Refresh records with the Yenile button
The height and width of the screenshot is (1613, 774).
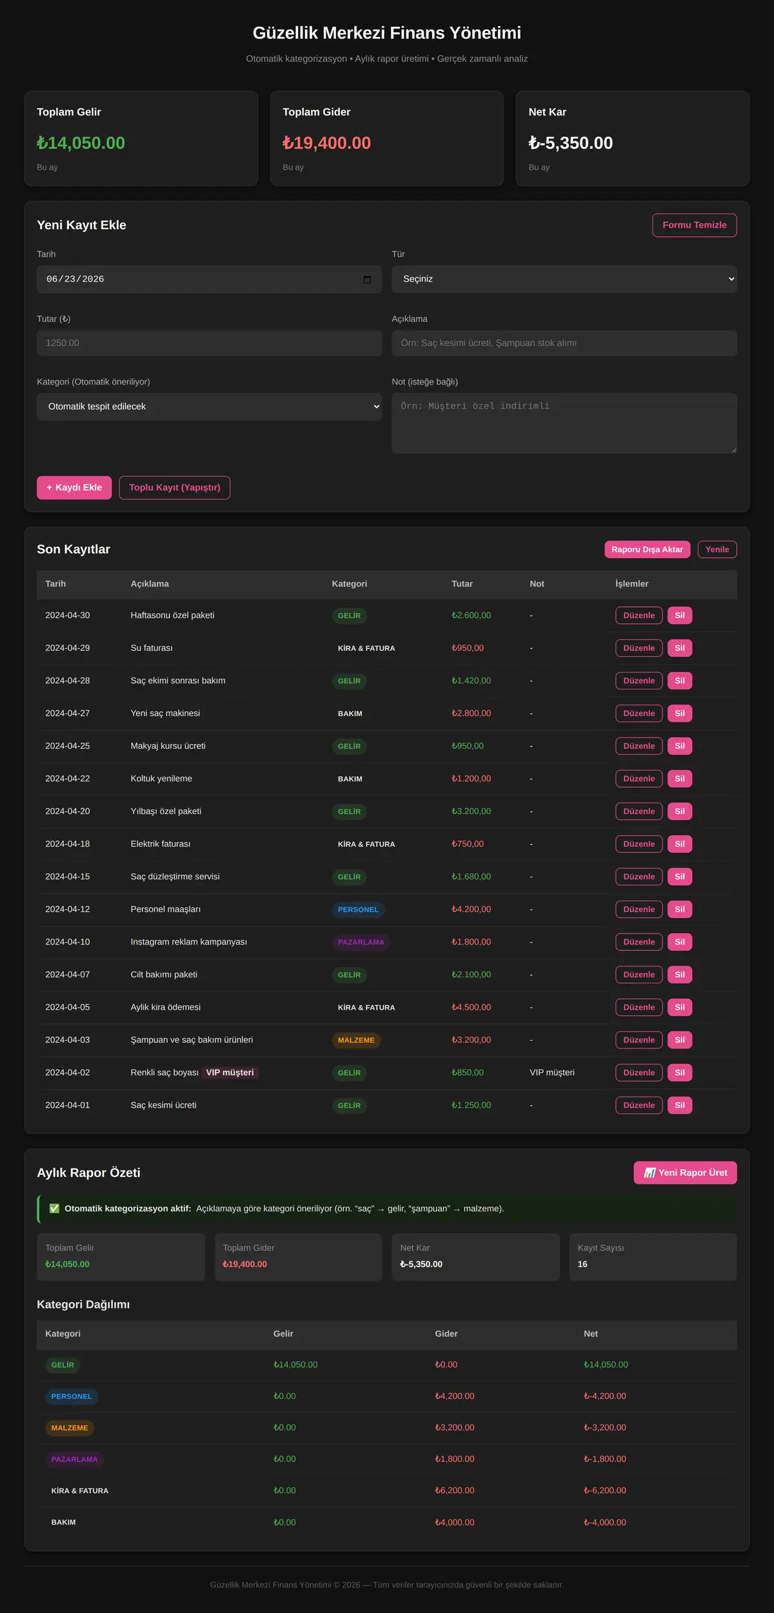717,550
